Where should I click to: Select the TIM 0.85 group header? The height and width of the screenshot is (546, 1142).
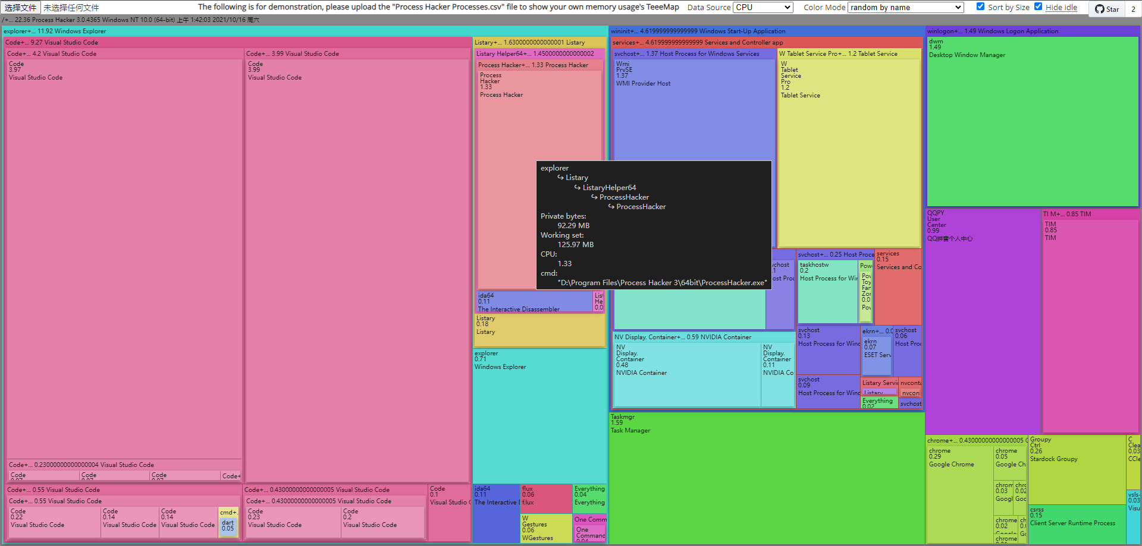click(1090, 214)
